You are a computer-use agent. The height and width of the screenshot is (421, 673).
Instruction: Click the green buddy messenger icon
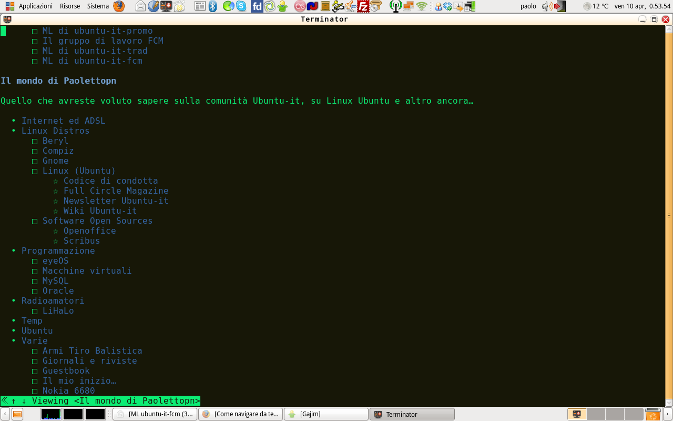click(283, 6)
